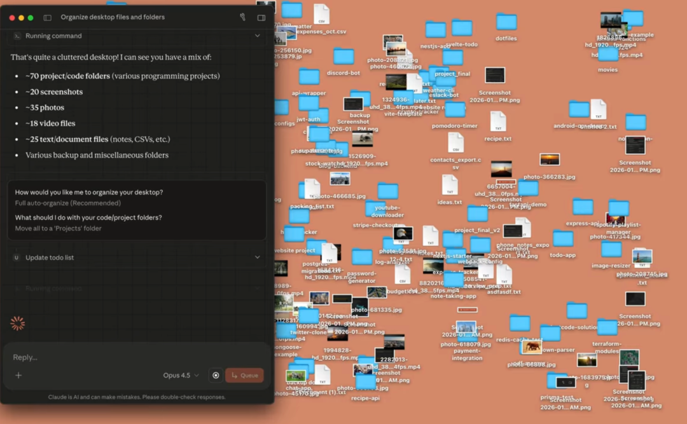Screen dimensions: 687x424
Task: Select the discord-bot folder on desktop
Action: [x=343, y=57]
